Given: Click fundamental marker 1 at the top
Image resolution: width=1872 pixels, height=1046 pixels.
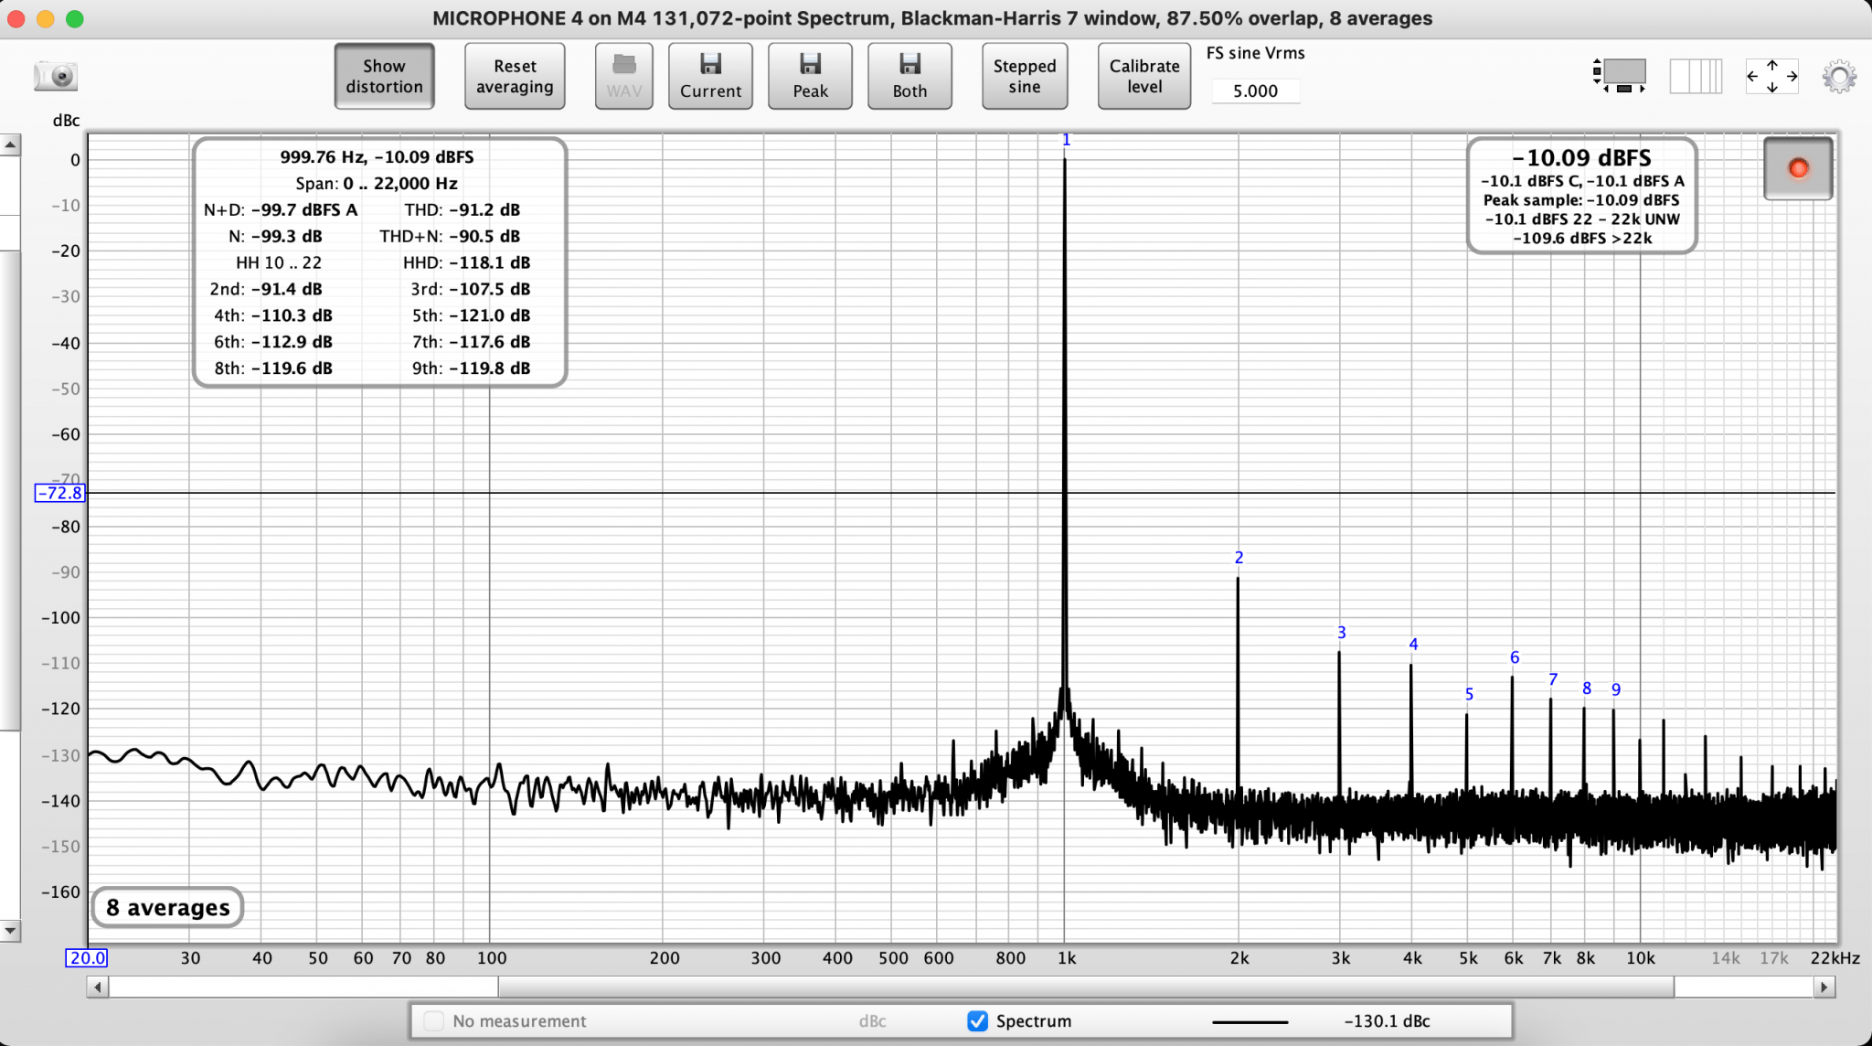Looking at the screenshot, I should pos(1066,140).
